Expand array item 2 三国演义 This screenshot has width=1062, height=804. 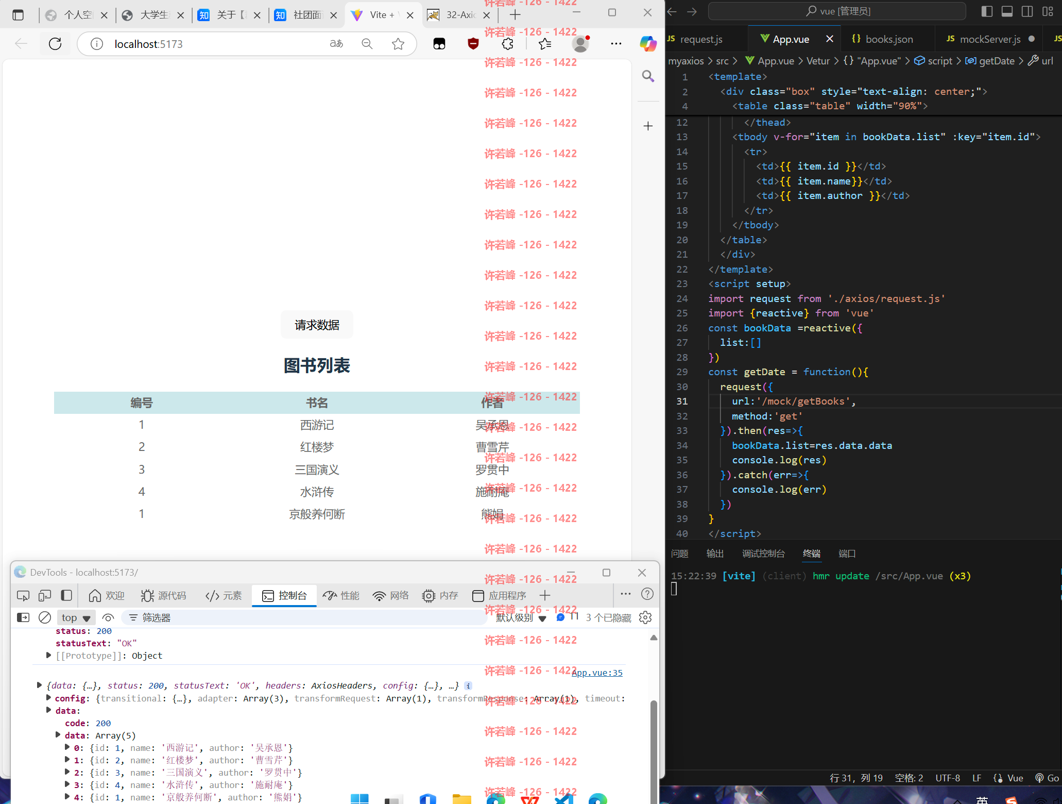[x=67, y=772]
